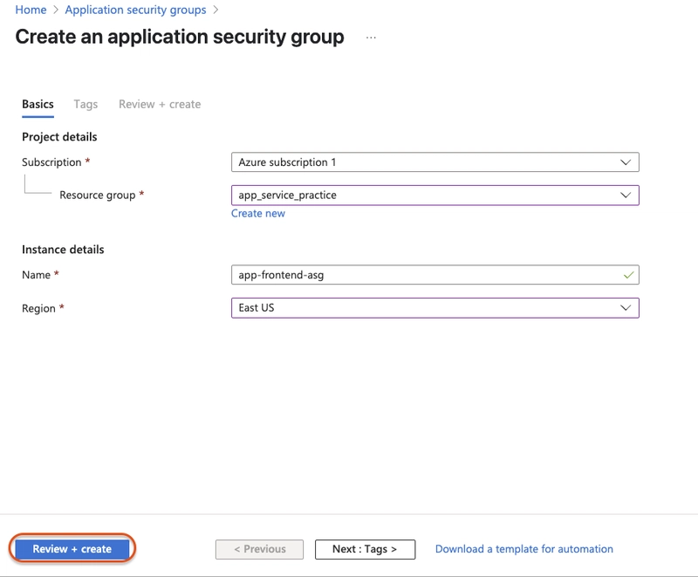
Task: Open the Azure subscription 1 dropdown
Action: coord(435,162)
